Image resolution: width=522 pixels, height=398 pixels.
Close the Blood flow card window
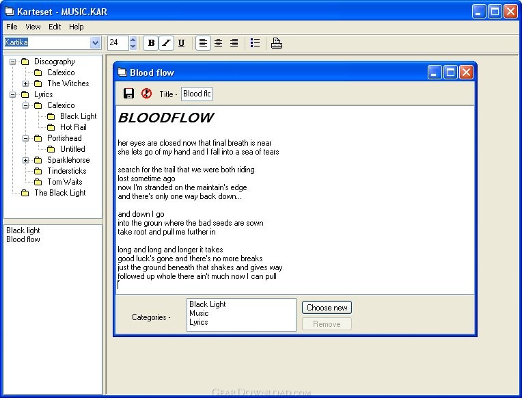point(466,72)
